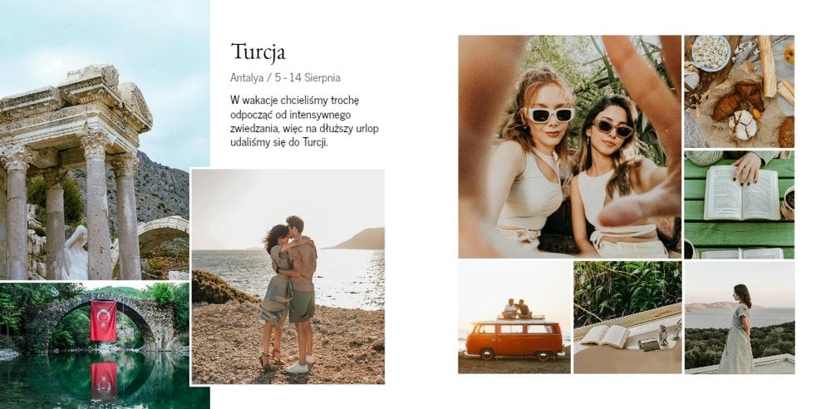This screenshot has width=831, height=409.
Task: Click the open book with plants photo
Action: [627, 318]
